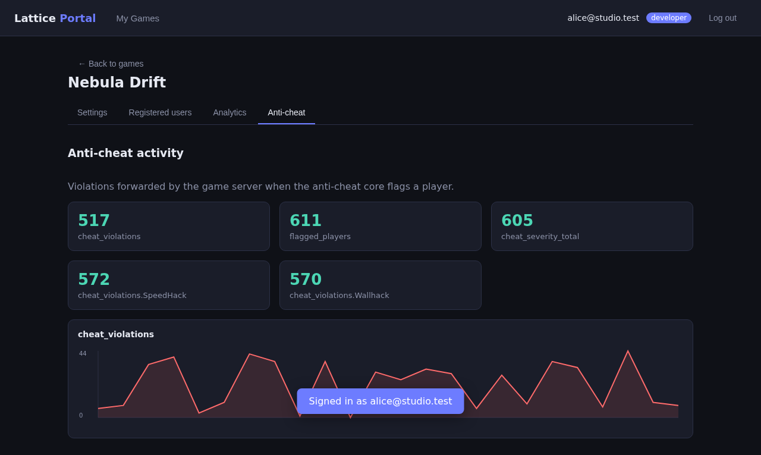Select the cheat_violations.SpeedHack card

click(x=169, y=285)
